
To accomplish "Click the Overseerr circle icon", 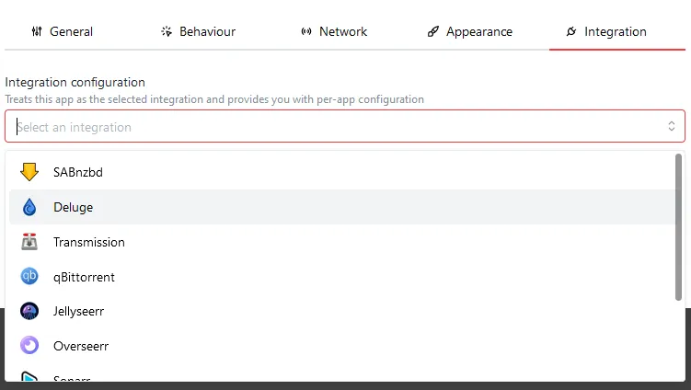I will pyautogui.click(x=29, y=346).
